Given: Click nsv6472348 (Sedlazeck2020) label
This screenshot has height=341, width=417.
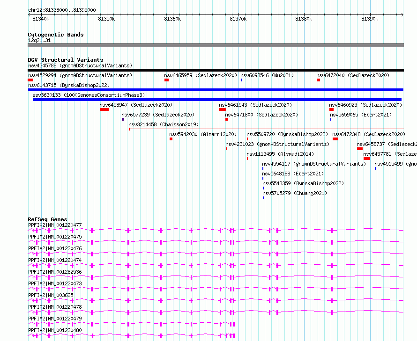Looking at the screenshot, I should point(369,134).
